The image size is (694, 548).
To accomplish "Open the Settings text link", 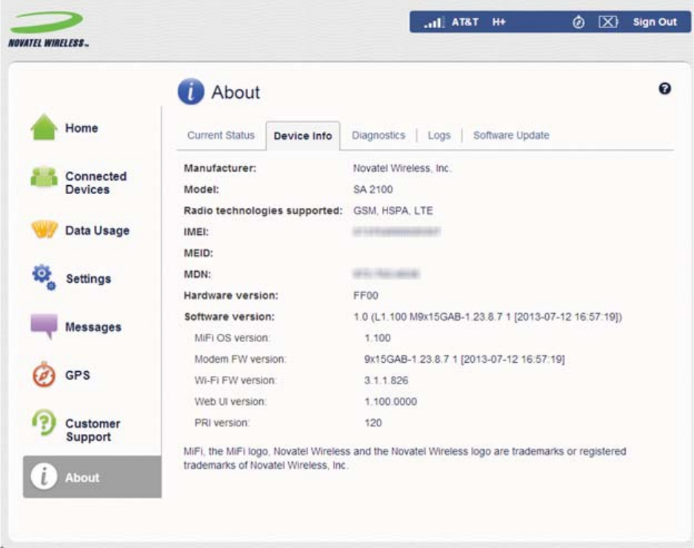I will 89,278.
